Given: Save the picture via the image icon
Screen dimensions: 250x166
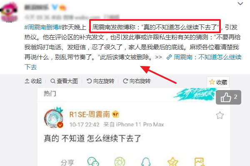Looking at the screenshot, I should click(x=200, y=162).
